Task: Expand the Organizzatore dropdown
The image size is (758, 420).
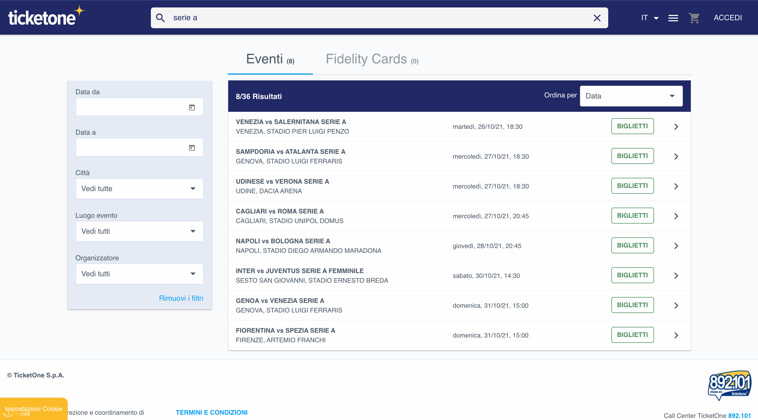Action: point(139,274)
